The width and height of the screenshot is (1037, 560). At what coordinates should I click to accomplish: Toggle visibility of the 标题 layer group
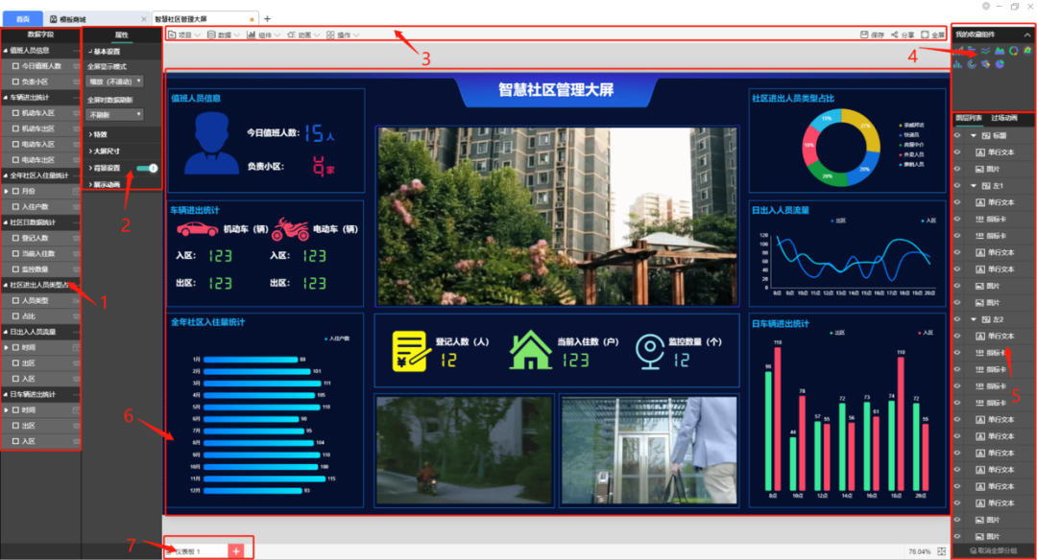coord(957,135)
